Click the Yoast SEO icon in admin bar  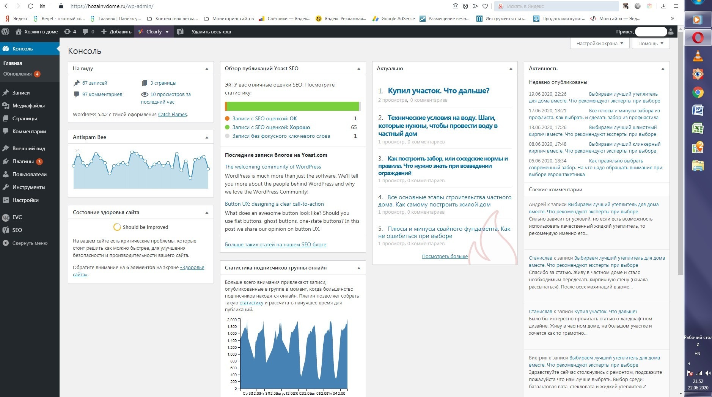coord(180,32)
